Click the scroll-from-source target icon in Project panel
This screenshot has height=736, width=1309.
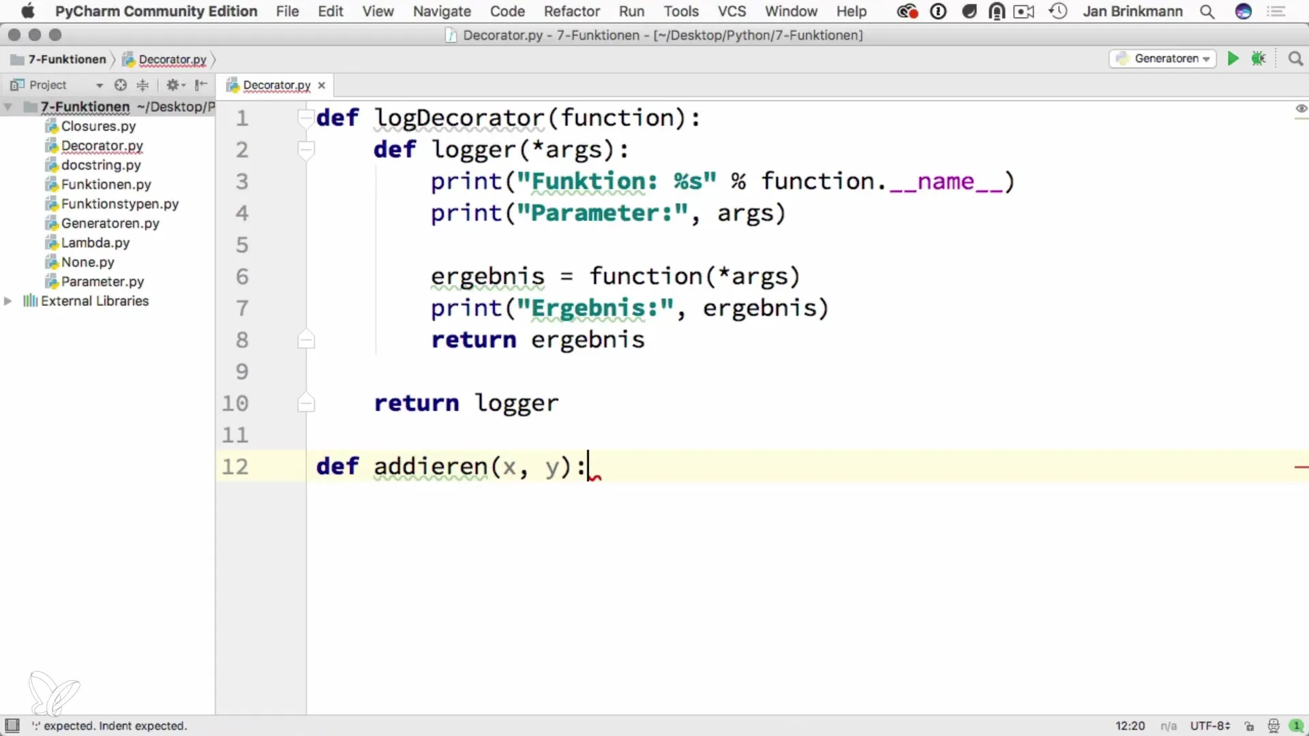click(x=121, y=85)
